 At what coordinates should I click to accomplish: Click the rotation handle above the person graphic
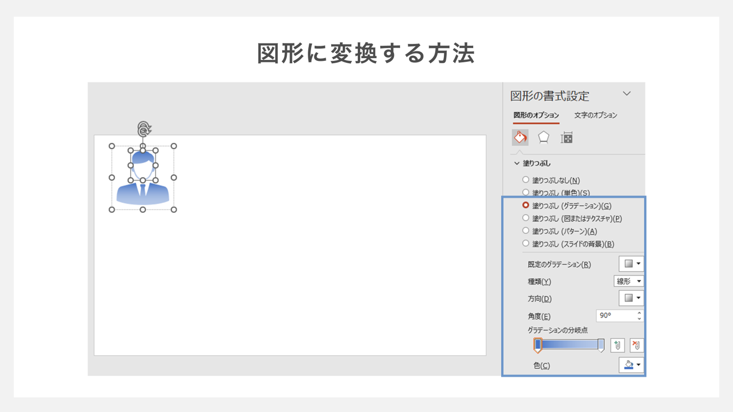pyautogui.click(x=144, y=129)
